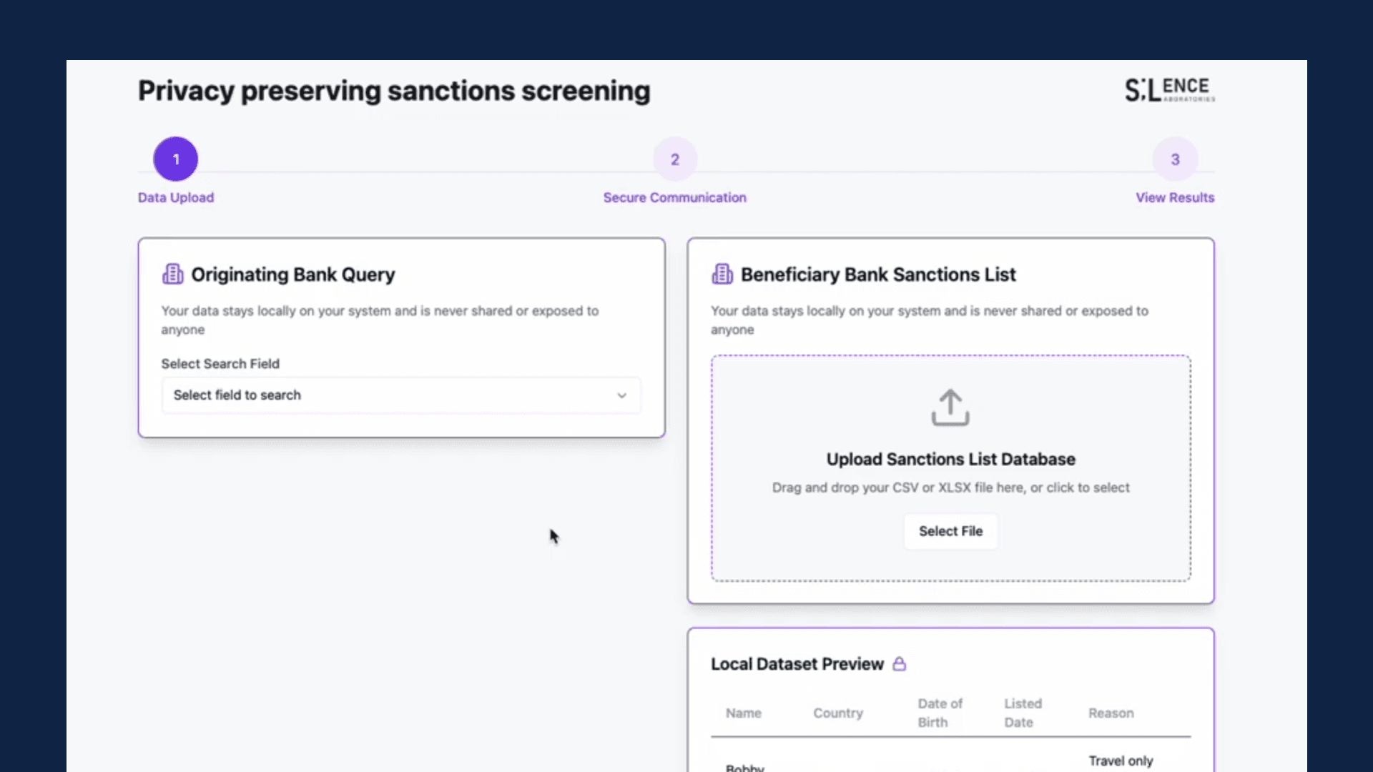Click the Data Upload step label
The image size is (1373, 772).
click(176, 197)
